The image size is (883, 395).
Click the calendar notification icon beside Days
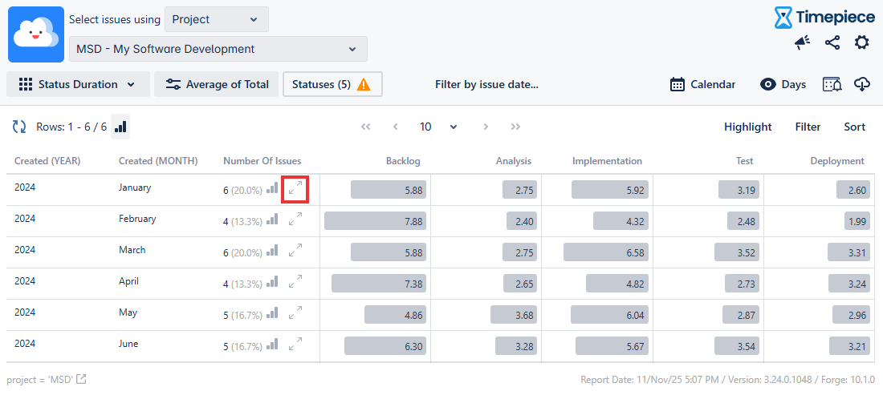(832, 84)
